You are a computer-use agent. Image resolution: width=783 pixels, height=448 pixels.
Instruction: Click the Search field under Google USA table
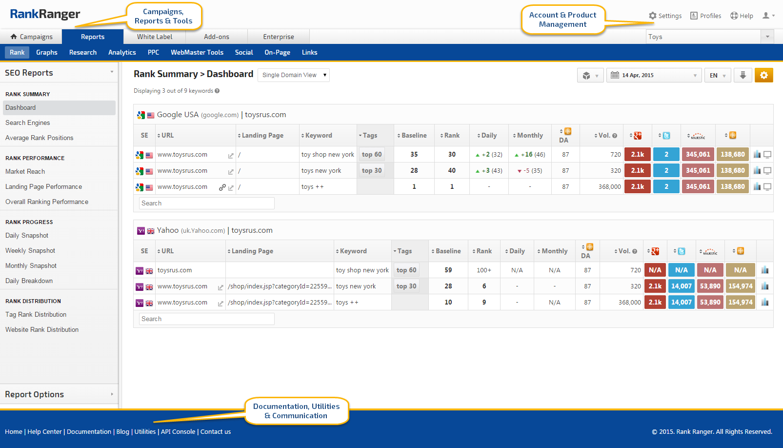206,203
